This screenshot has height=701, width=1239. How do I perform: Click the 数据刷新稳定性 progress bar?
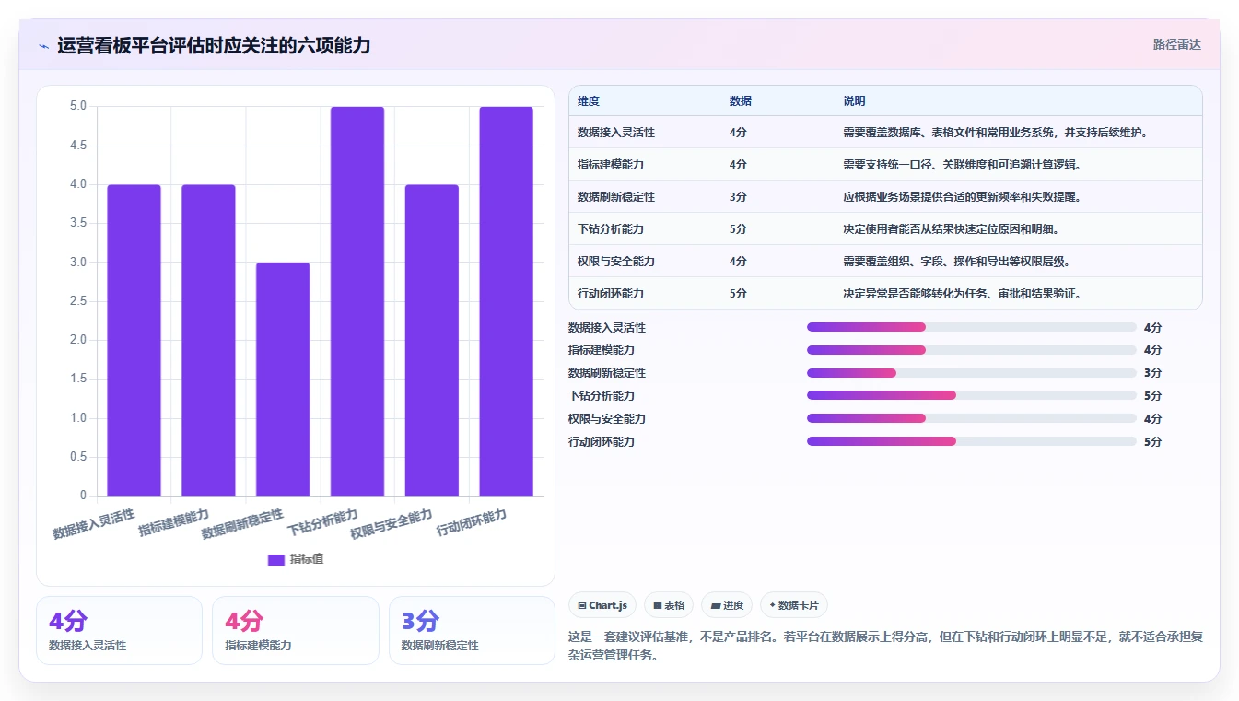click(972, 373)
